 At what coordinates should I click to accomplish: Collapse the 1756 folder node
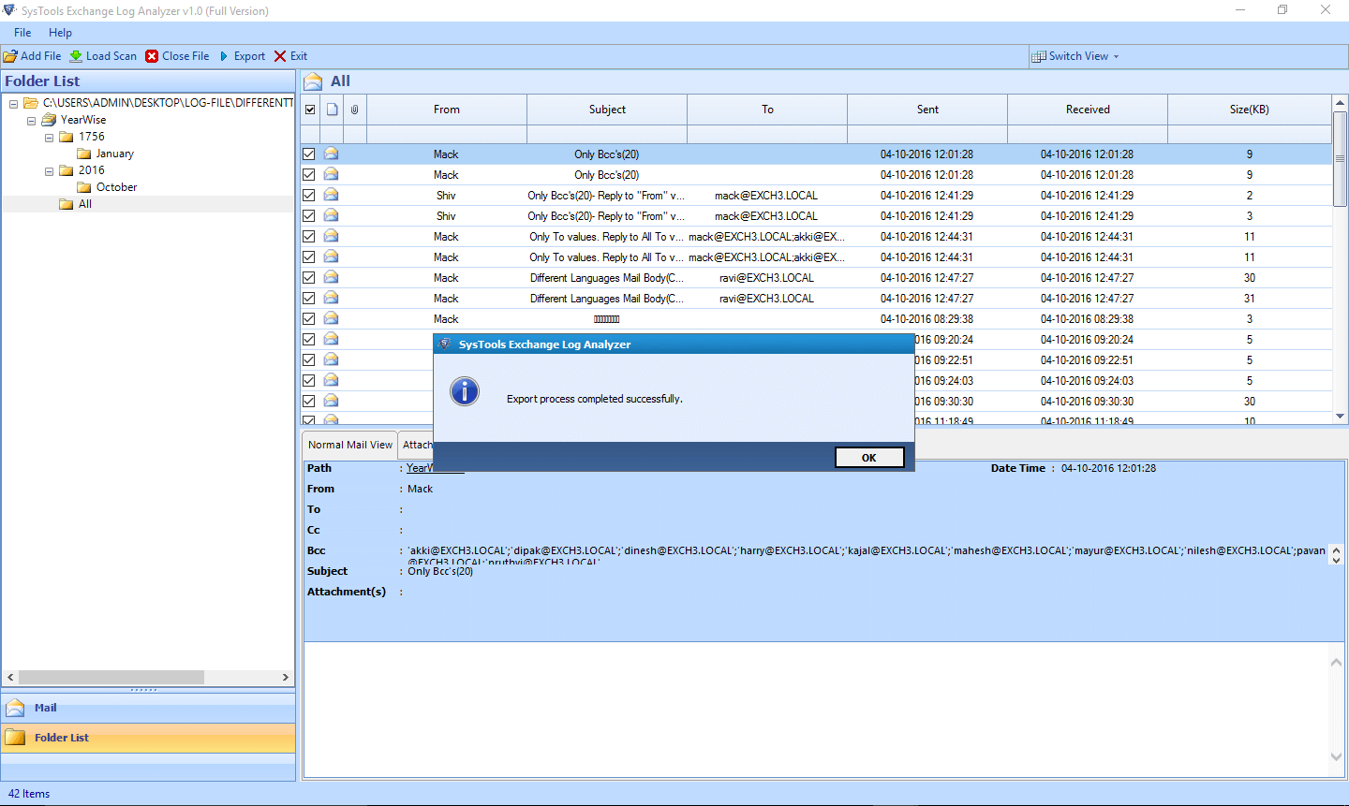click(49, 138)
